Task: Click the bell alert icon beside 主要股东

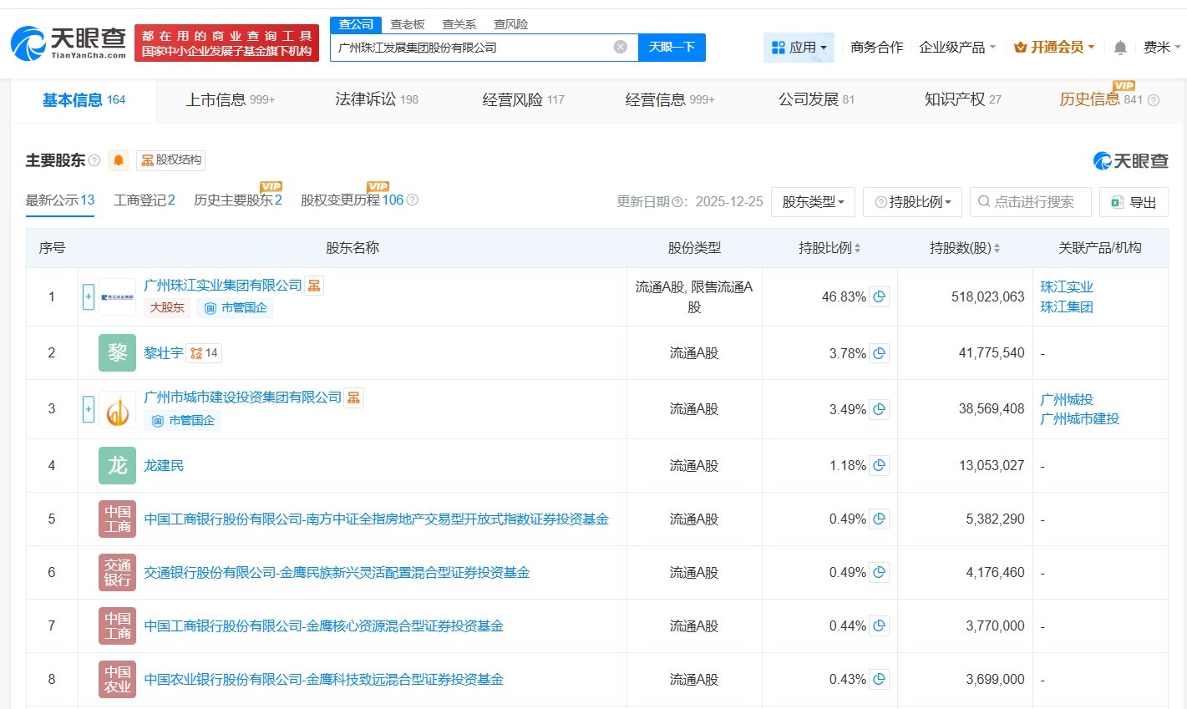Action: click(119, 160)
